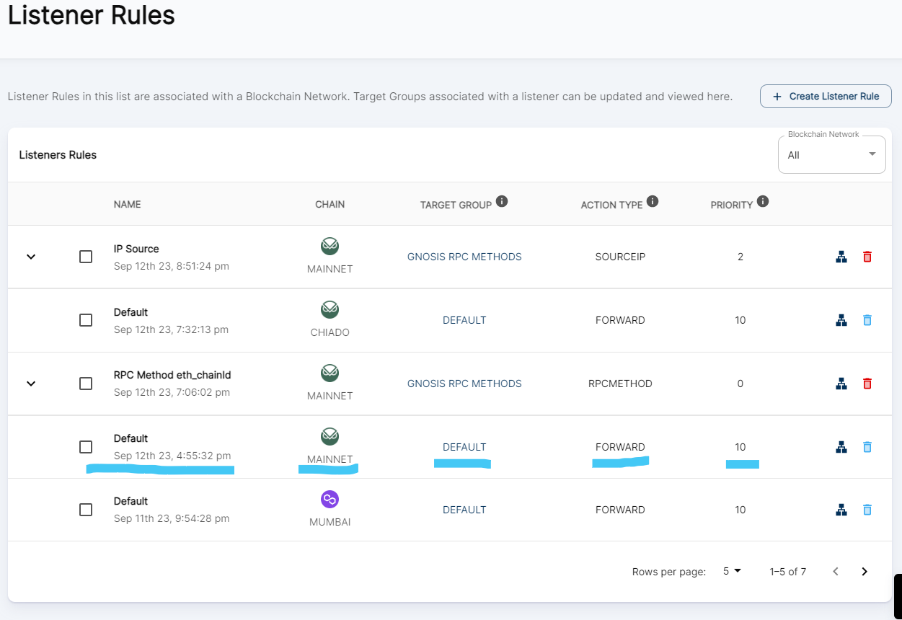Delete the IP Source listener rule

point(867,257)
